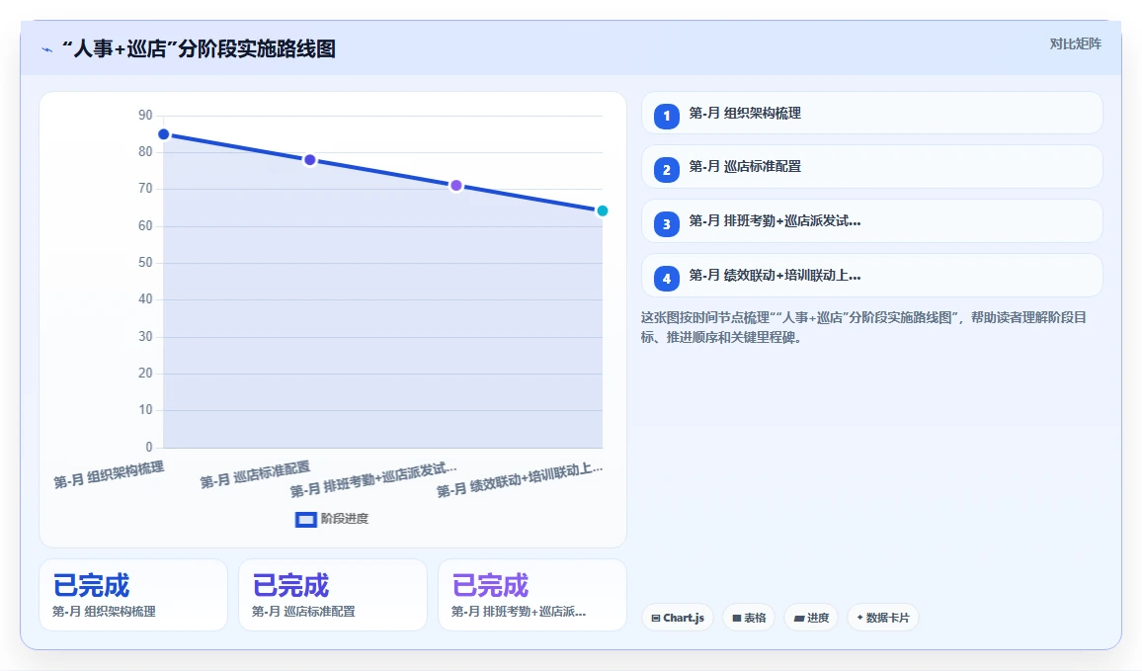Click the y-axis value 90
The width and height of the screenshot is (1142, 671).
click(145, 115)
